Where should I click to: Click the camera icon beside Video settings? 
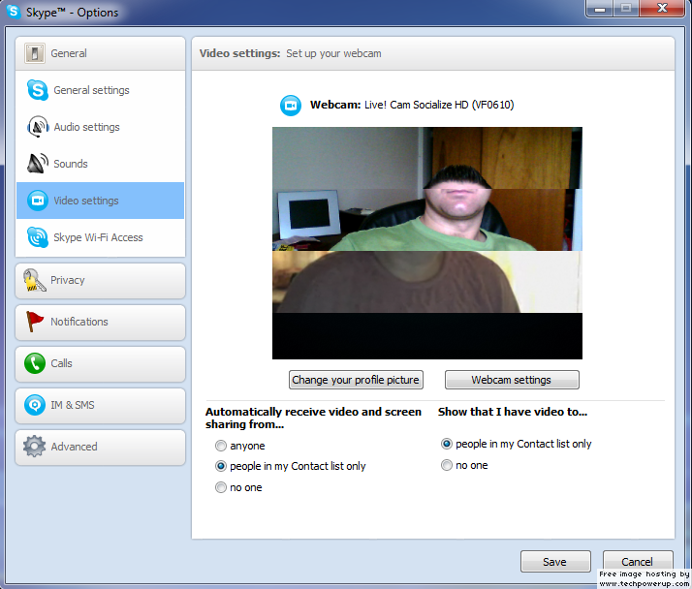coord(38,201)
